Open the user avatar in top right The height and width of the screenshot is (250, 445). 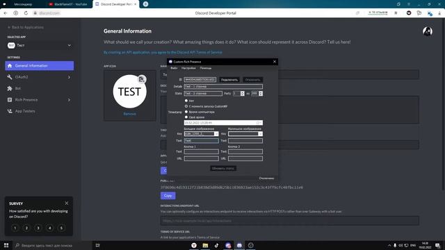click(x=428, y=31)
